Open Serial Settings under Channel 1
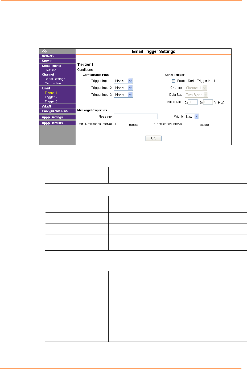The width and height of the screenshot is (247, 369). tap(55, 79)
